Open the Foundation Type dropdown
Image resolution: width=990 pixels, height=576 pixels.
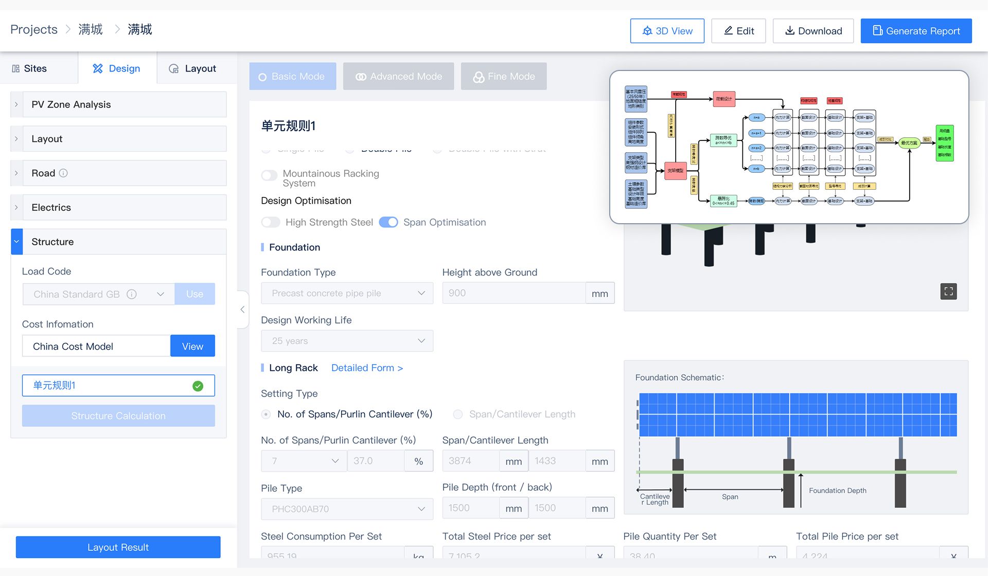(347, 293)
